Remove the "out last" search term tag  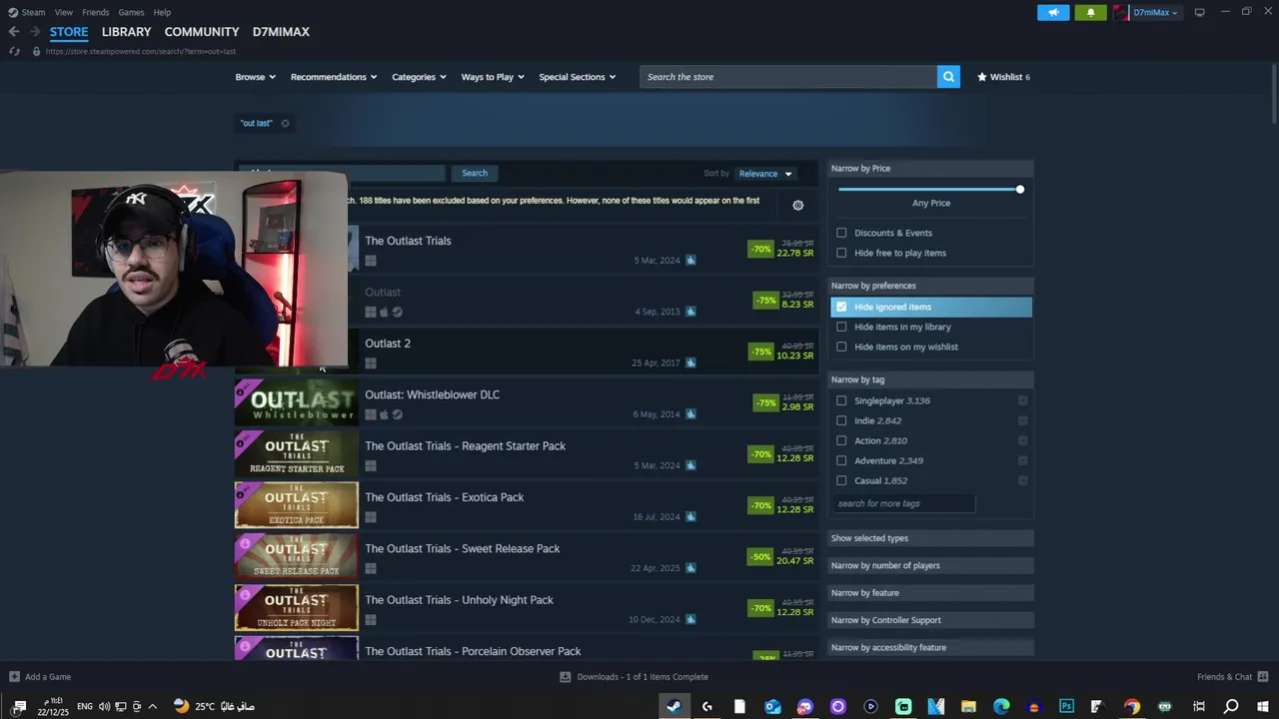pos(285,123)
